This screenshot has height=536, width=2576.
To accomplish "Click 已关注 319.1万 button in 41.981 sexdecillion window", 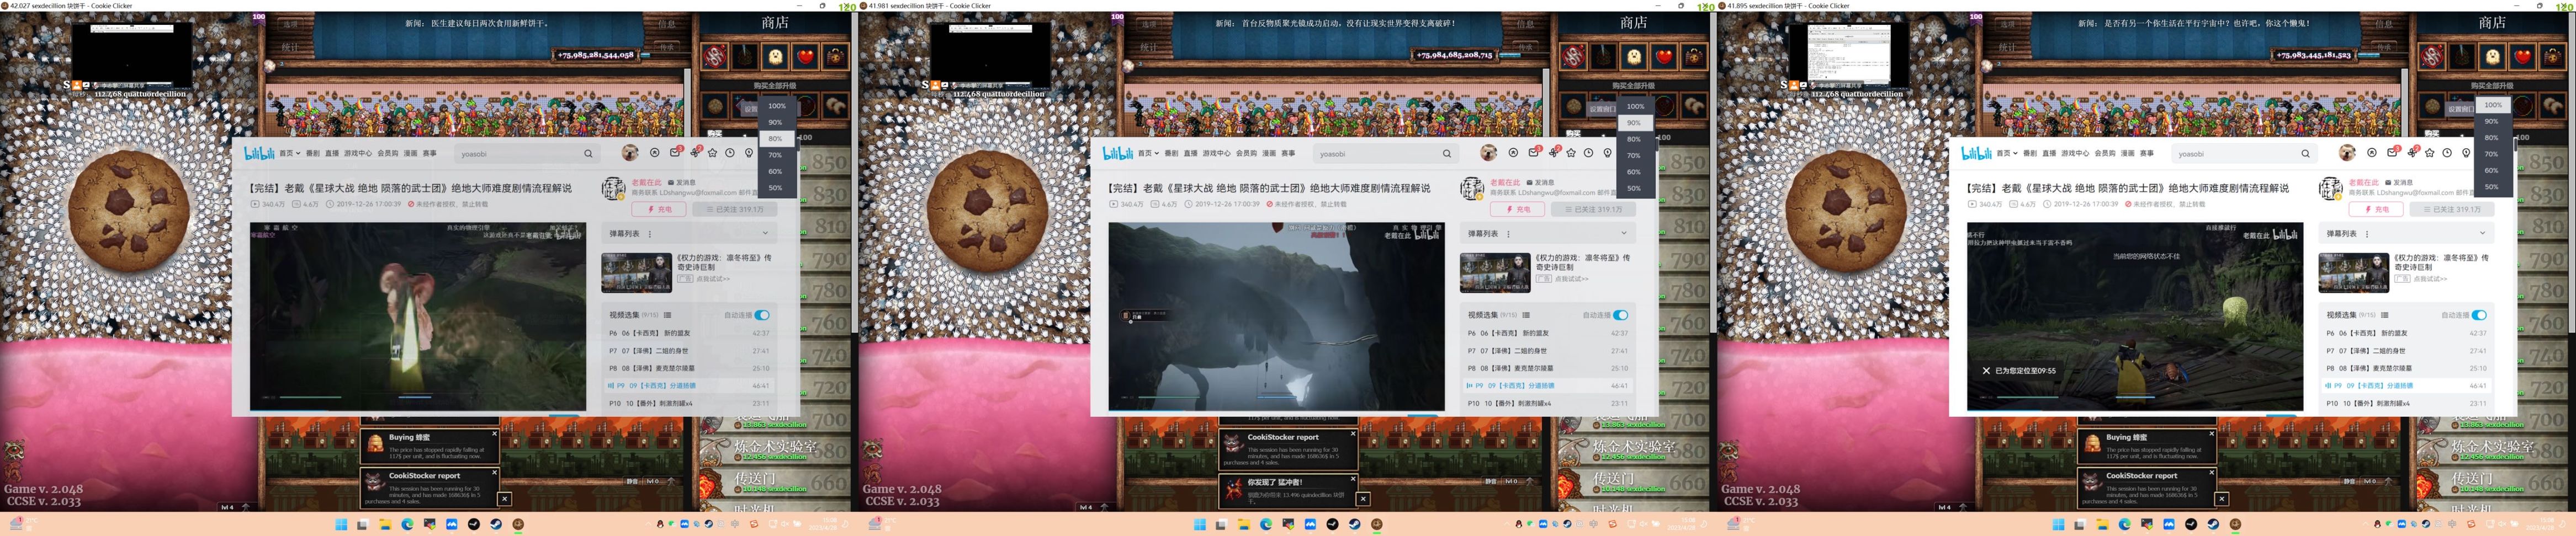I will click(x=1593, y=210).
